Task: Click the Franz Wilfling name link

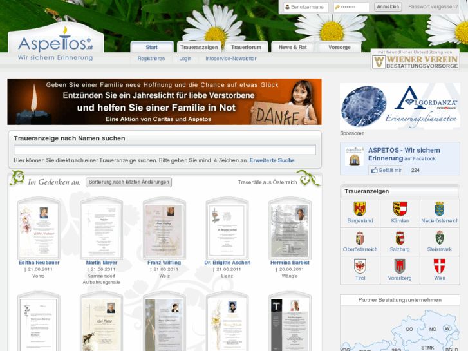Action: 164,263
